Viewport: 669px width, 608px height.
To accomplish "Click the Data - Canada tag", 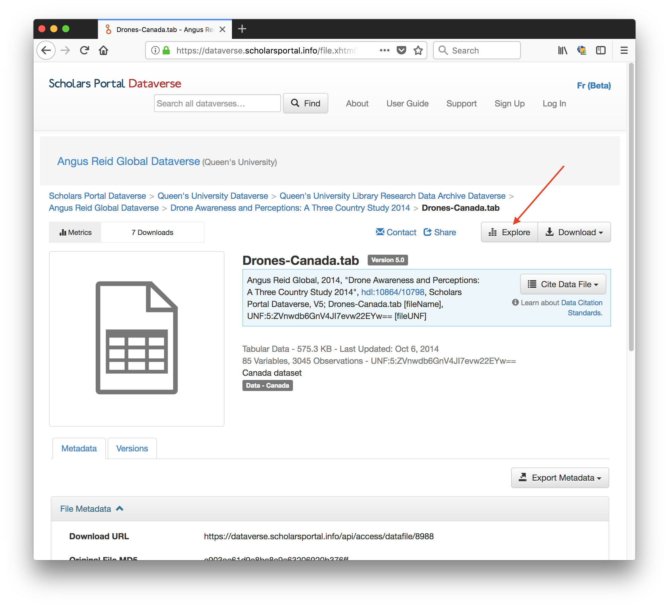I will [267, 385].
